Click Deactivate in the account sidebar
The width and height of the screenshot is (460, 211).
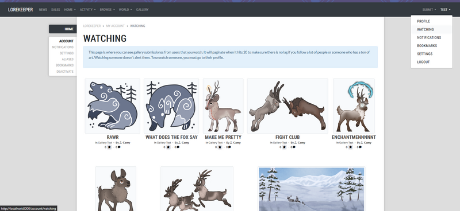tap(65, 72)
